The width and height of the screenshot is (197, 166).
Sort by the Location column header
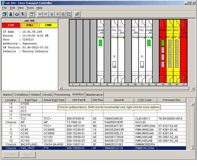[11, 100]
